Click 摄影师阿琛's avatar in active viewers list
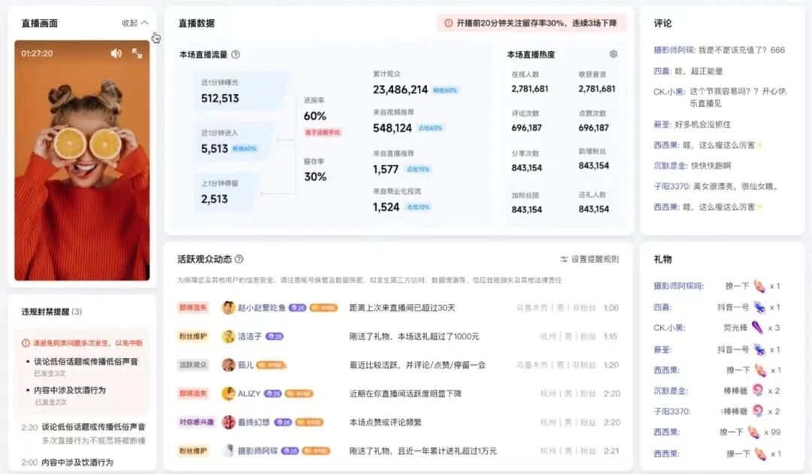 227,451
